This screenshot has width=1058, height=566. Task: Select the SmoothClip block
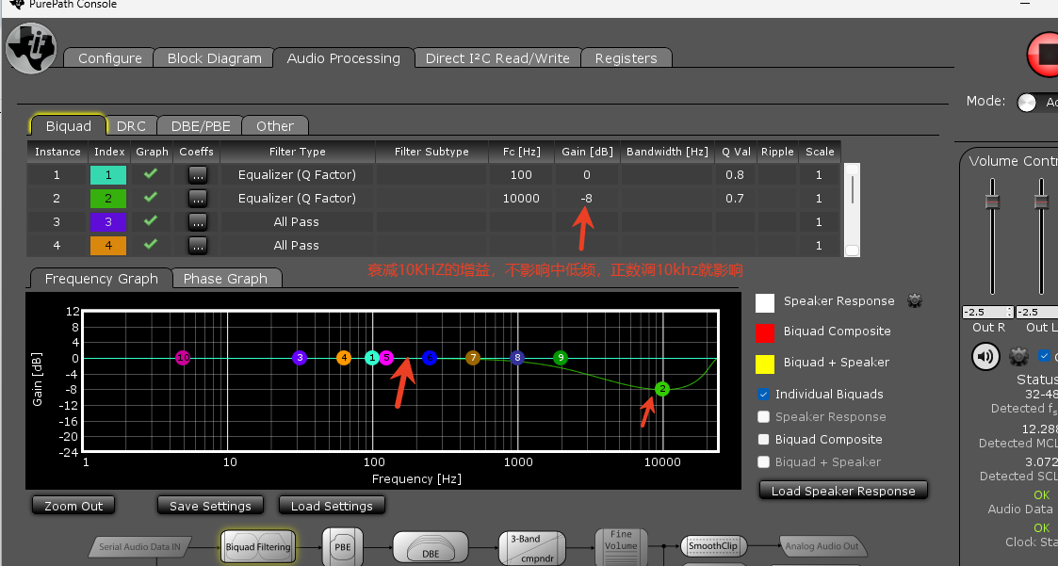tap(711, 546)
